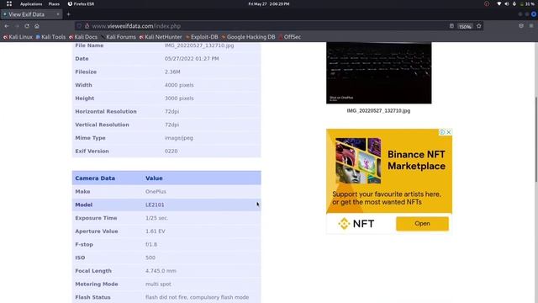Select the Model row value LE2101

pyautogui.click(x=155, y=205)
